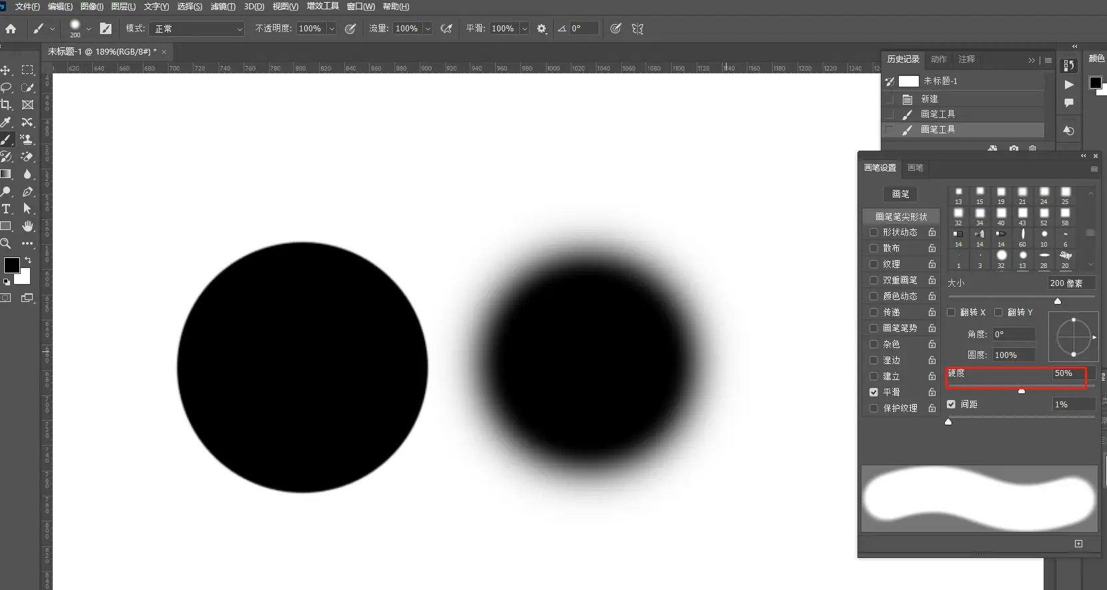Open the 模式 blend mode dropdown
Viewport: 1107px width, 590px height.
(198, 29)
